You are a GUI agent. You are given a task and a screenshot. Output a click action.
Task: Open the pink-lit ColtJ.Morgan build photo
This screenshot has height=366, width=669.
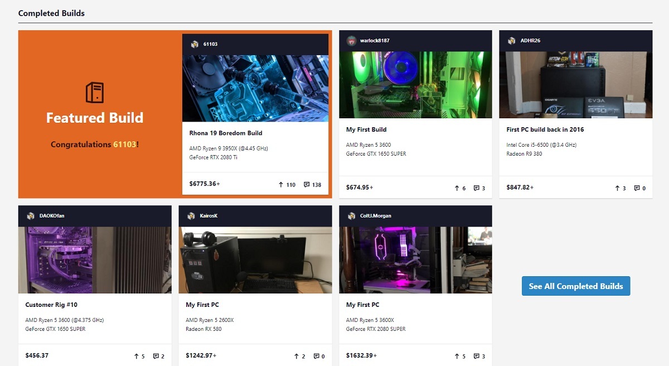(x=415, y=260)
